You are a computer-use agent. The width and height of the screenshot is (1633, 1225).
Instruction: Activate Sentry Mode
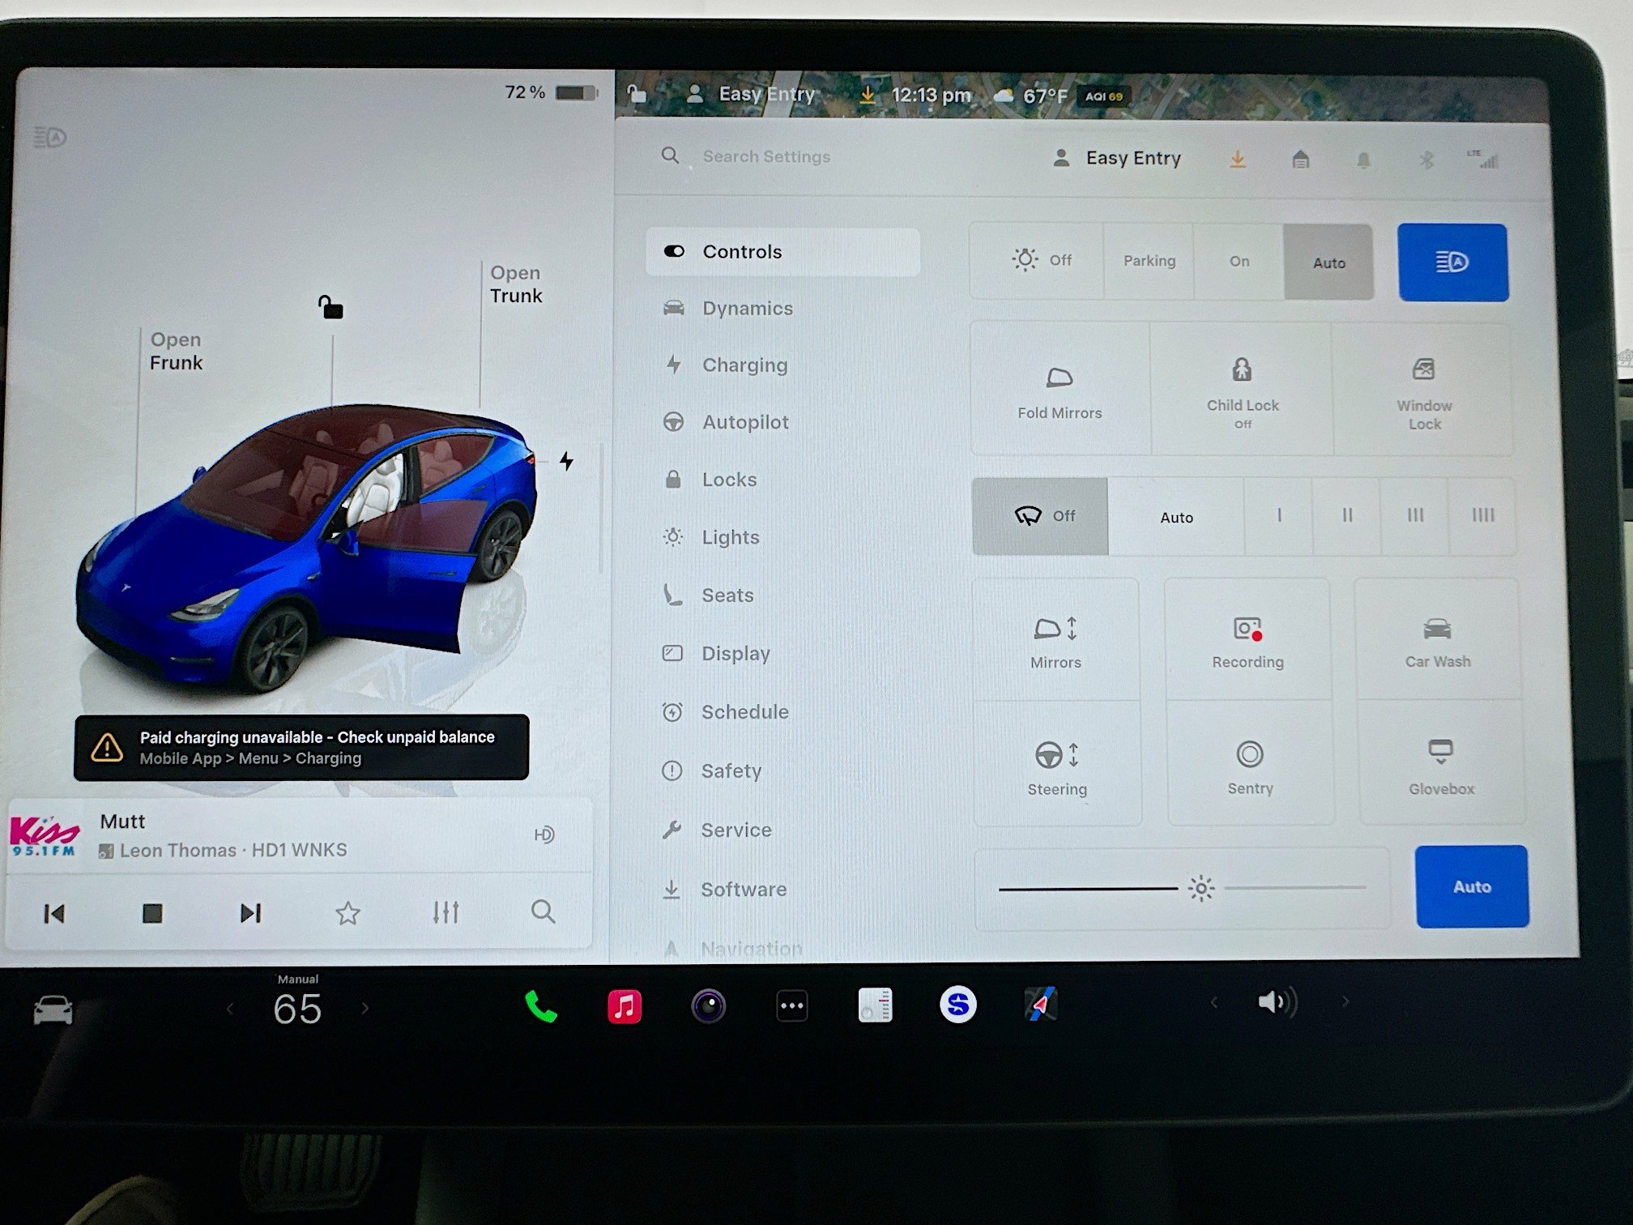[1250, 766]
